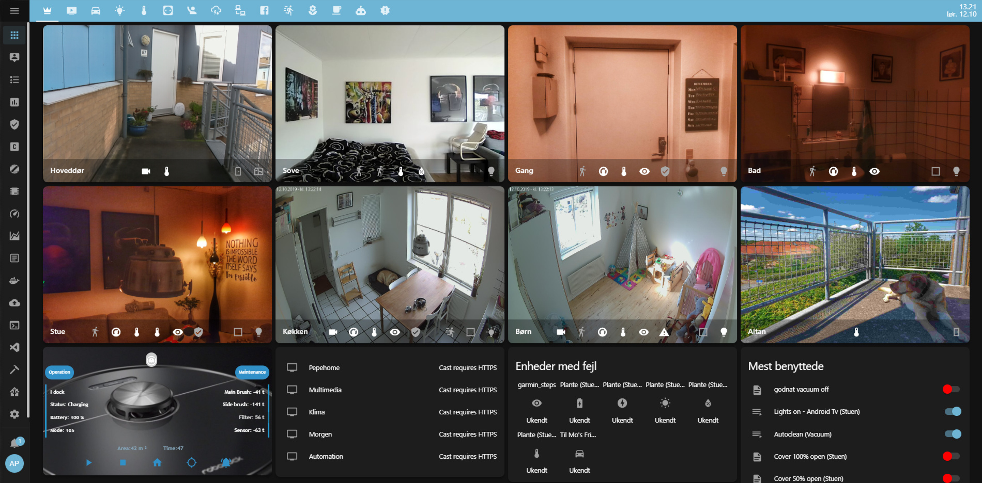Start the vacuum with play button
The width and height of the screenshot is (982, 483).
(89, 463)
